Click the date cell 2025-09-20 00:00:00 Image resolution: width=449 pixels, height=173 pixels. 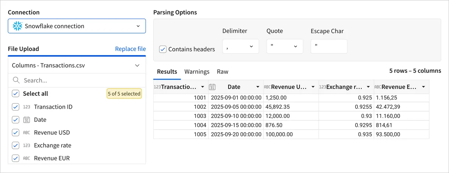pyautogui.click(x=236, y=134)
